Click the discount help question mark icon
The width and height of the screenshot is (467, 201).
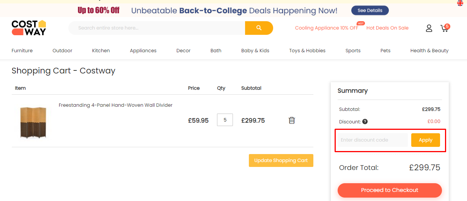tap(365, 122)
